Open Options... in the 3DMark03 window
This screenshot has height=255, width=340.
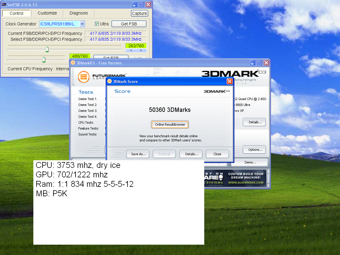254,150
